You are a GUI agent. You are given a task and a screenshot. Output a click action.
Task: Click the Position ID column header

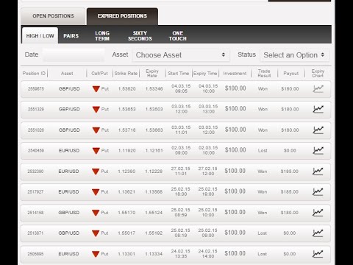coord(34,74)
